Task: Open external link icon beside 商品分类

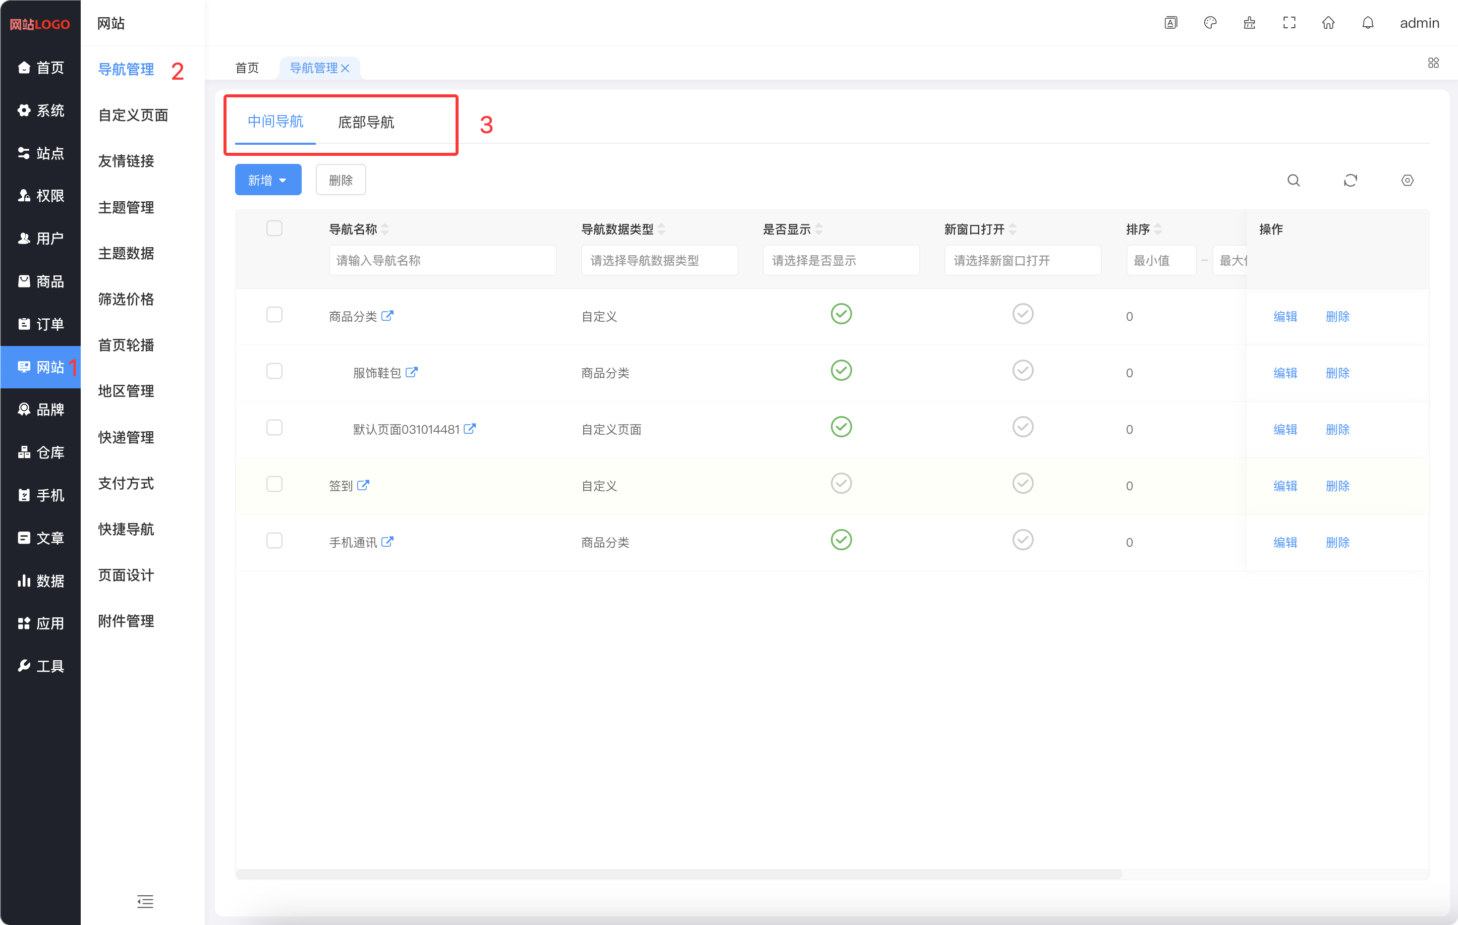Action: pyautogui.click(x=387, y=315)
